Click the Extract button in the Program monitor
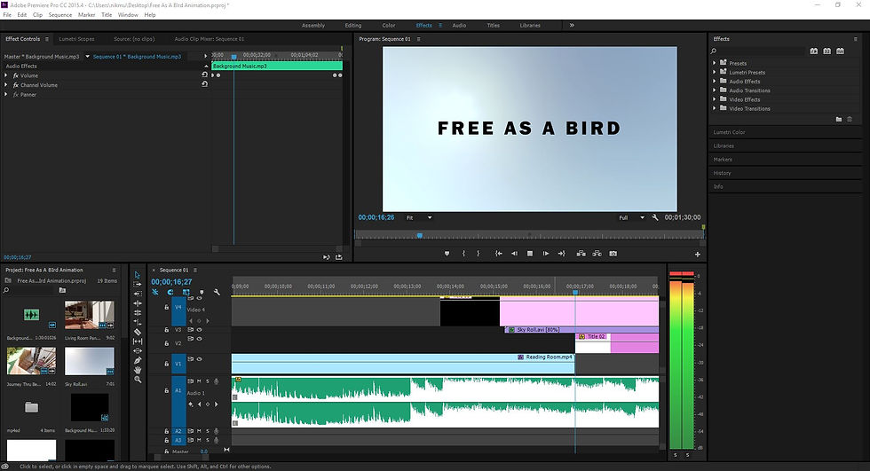The width and height of the screenshot is (870, 471). click(x=597, y=253)
